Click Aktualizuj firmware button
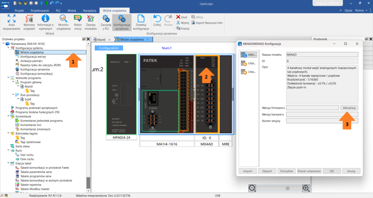The width and height of the screenshot is (373, 198). (x=349, y=108)
